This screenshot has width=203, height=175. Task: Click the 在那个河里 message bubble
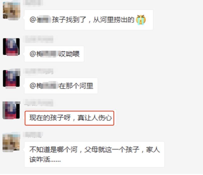coord(61,86)
